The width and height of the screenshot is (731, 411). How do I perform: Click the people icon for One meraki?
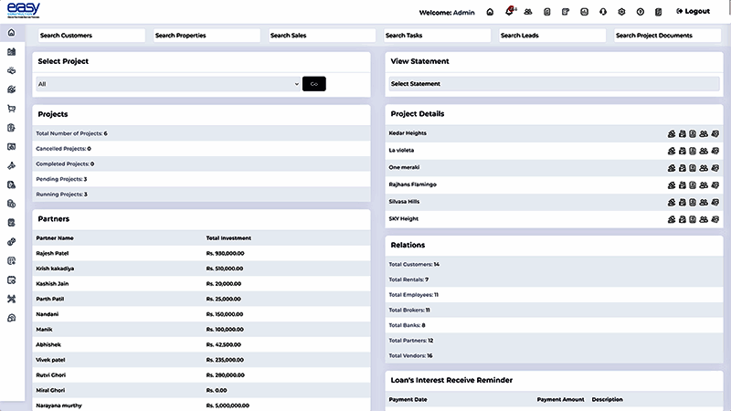[x=704, y=168]
